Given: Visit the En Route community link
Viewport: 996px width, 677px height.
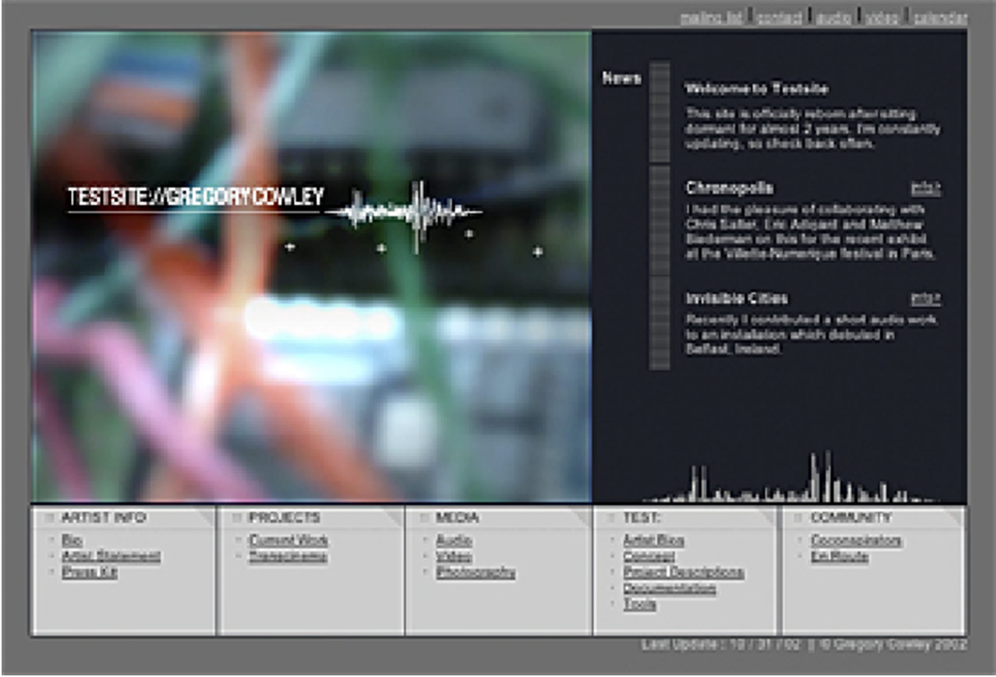Looking at the screenshot, I should (839, 557).
